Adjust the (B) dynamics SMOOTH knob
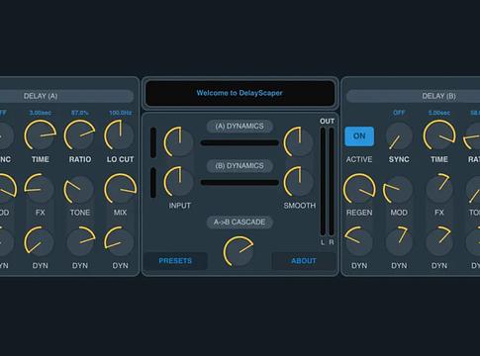 tap(298, 182)
